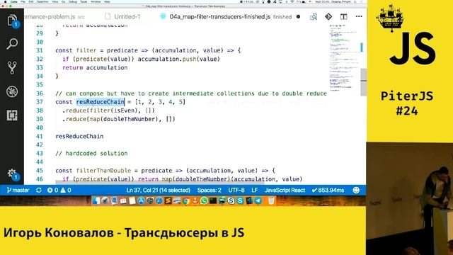Image resolution: width=453 pixels, height=255 pixels.
Task: Open the Safari icon in dock
Action: tap(159, 200)
